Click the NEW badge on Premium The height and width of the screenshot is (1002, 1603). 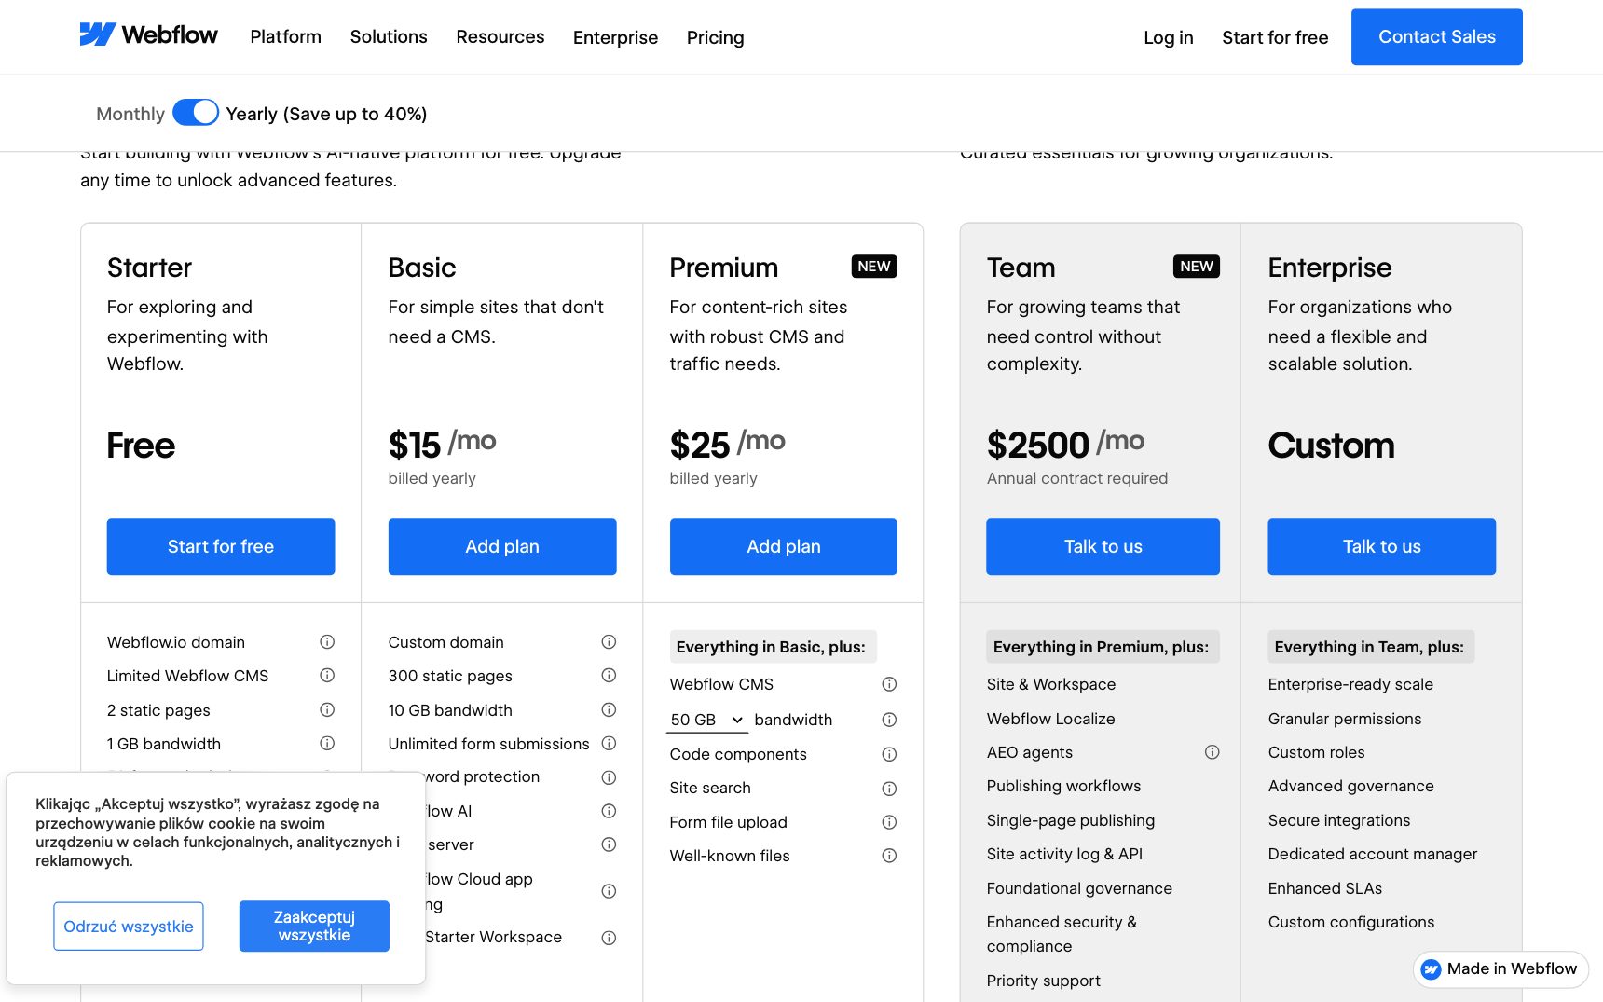point(874,267)
